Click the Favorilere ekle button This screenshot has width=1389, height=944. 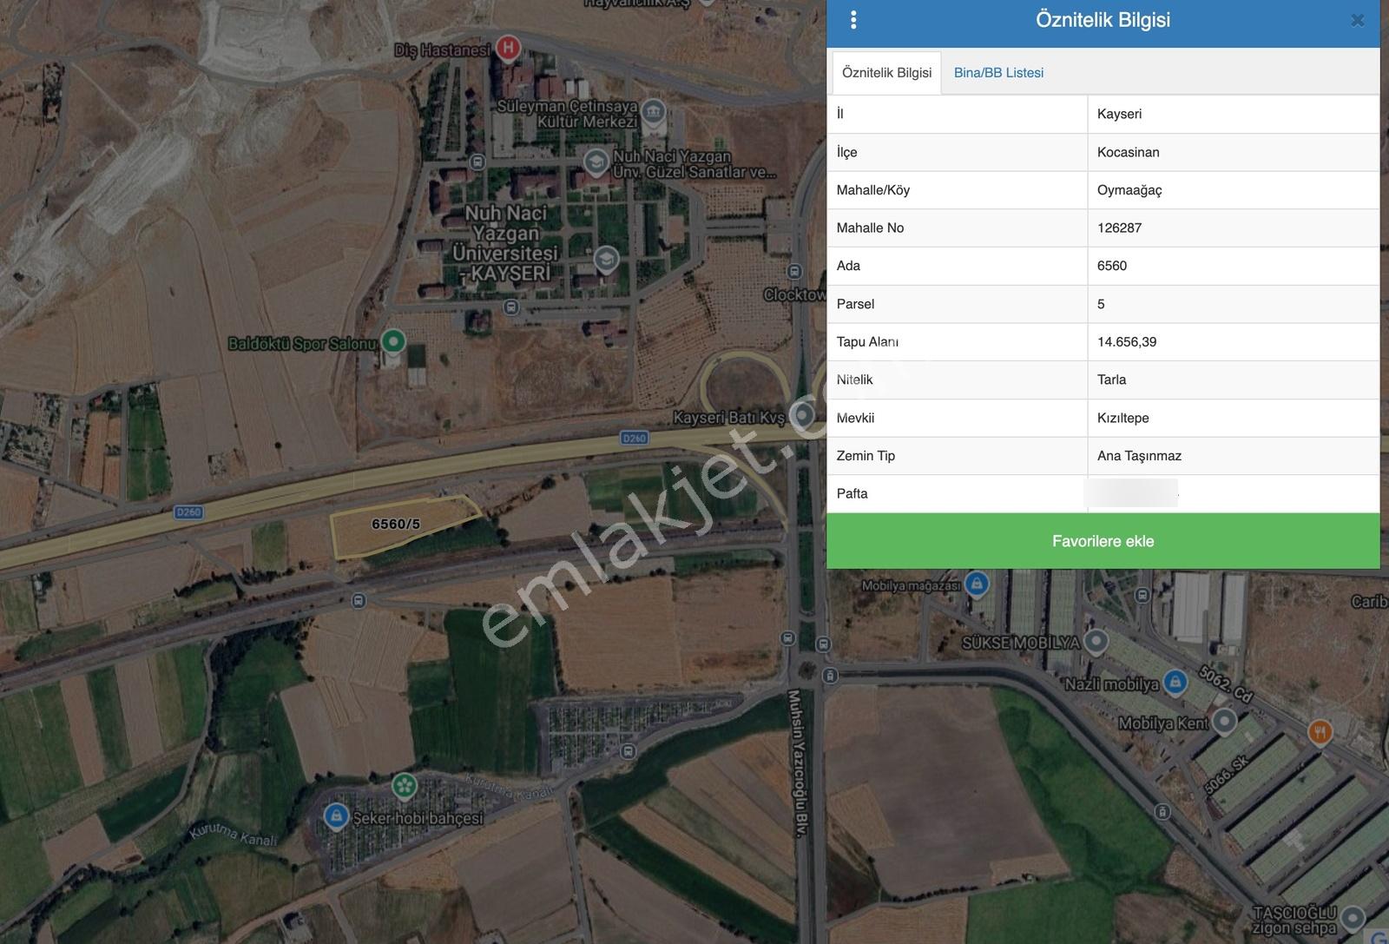tap(1103, 541)
